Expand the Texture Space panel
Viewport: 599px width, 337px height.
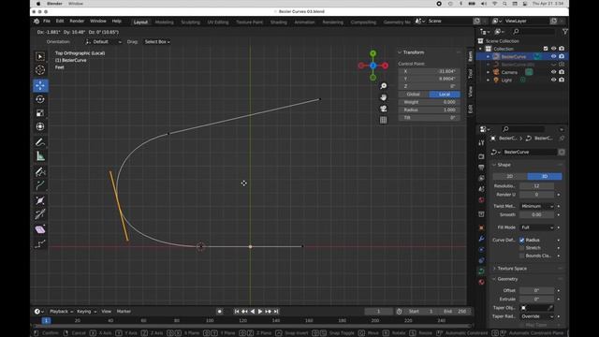512,269
